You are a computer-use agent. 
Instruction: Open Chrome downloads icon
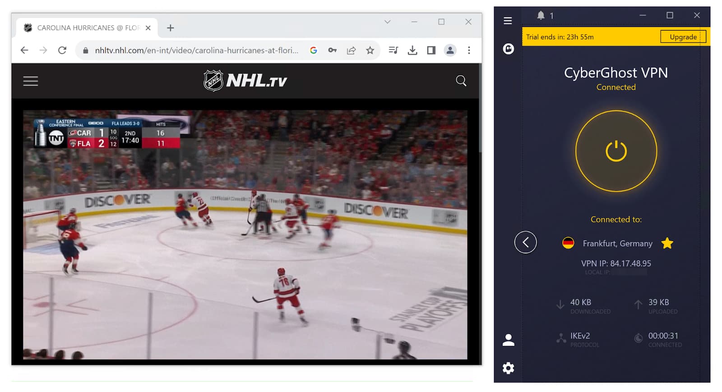click(412, 50)
